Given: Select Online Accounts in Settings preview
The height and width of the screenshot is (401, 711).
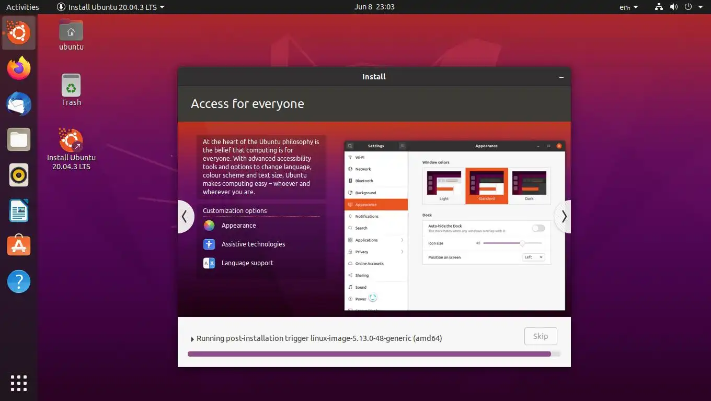Looking at the screenshot, I should (x=376, y=264).
